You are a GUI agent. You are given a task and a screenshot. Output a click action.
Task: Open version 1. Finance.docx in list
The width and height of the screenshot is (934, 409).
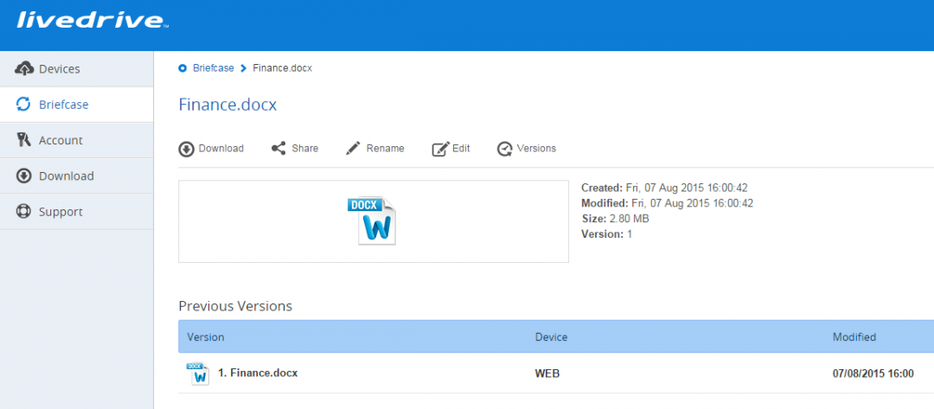point(258,374)
